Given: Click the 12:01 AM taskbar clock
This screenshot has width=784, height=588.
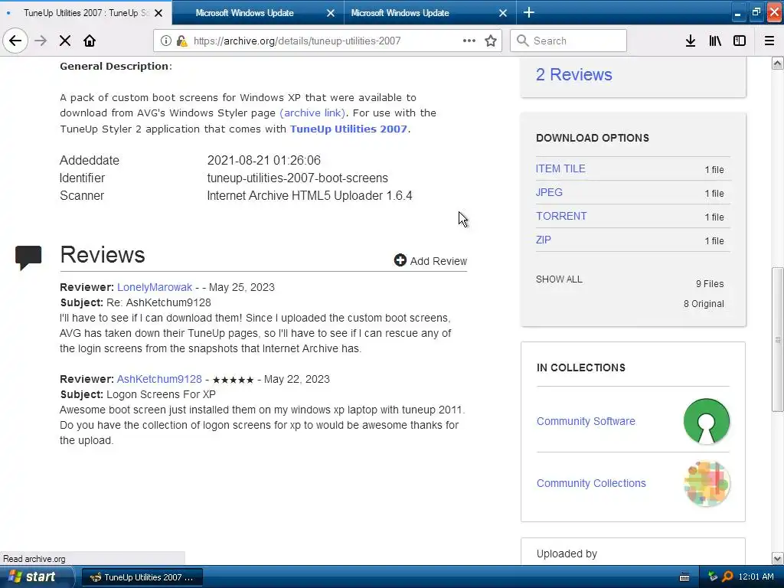Looking at the screenshot, I should [756, 577].
